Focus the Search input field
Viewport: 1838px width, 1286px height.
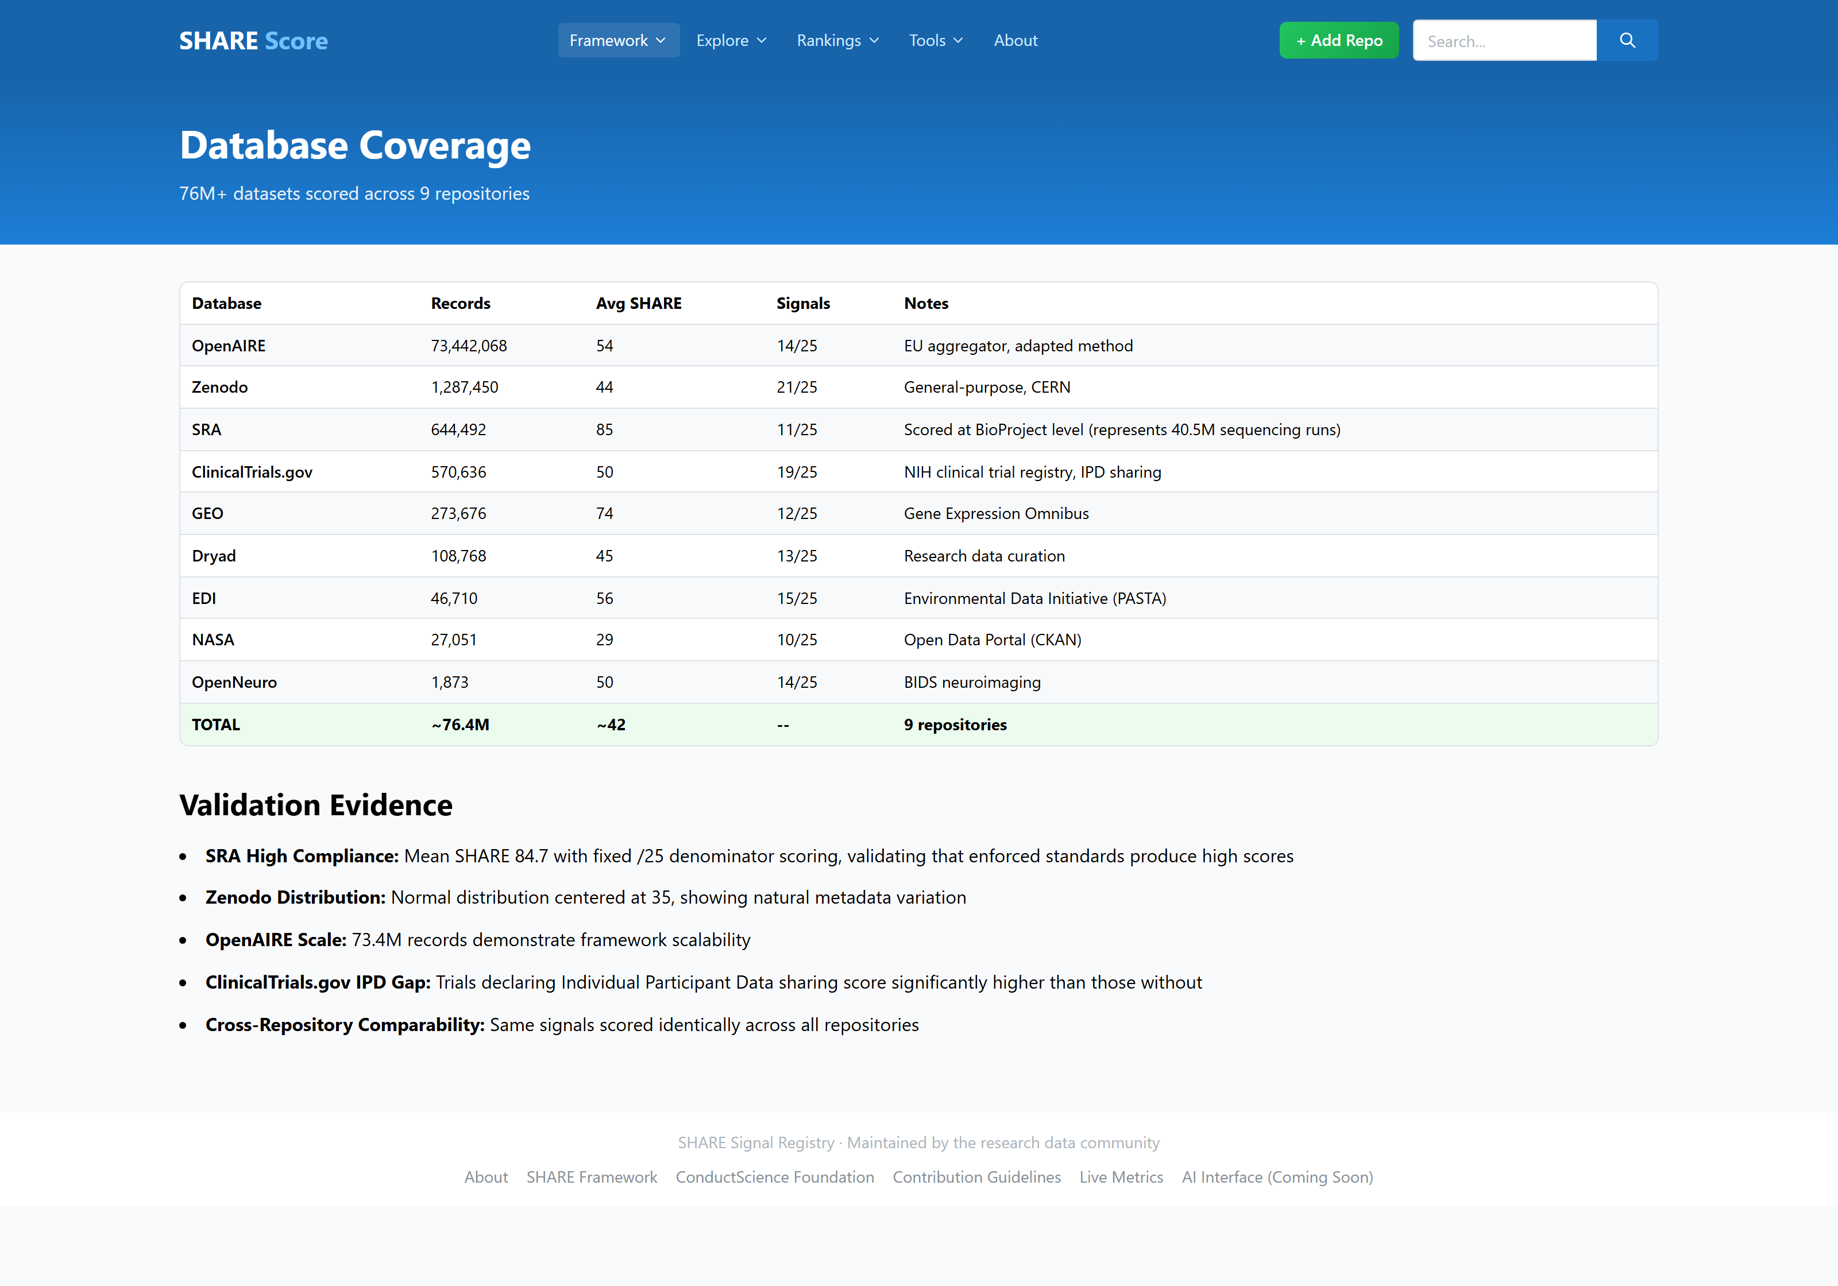[x=1504, y=40]
